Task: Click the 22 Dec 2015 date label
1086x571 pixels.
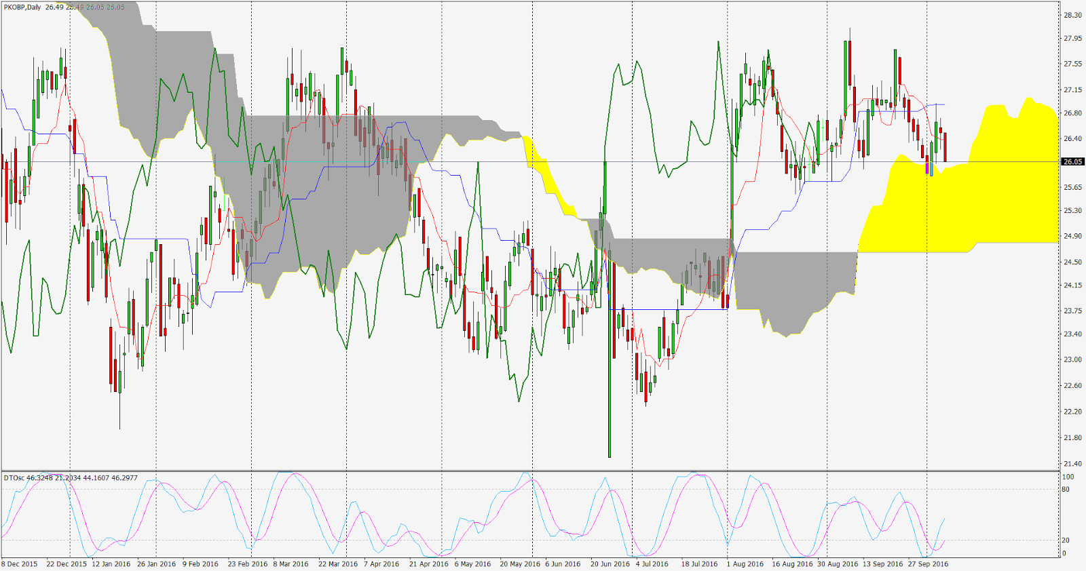Action: [67, 564]
